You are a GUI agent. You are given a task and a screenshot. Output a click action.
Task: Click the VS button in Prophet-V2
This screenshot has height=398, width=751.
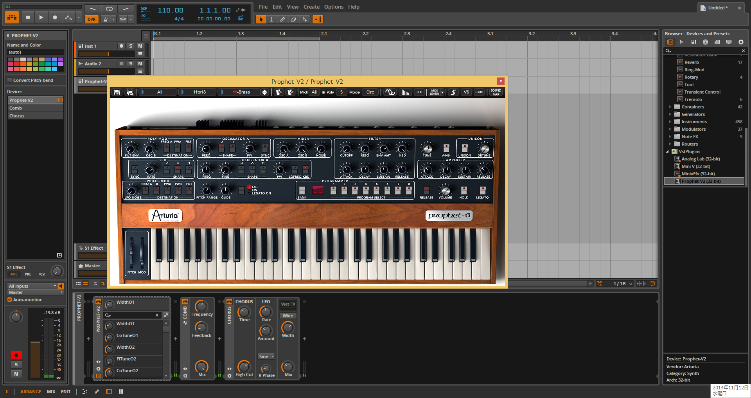pyautogui.click(x=466, y=92)
